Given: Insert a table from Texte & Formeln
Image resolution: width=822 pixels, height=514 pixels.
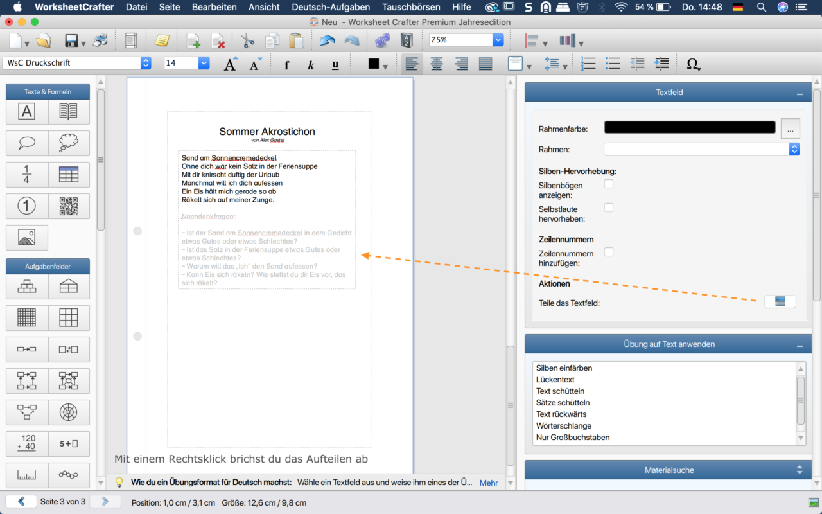Looking at the screenshot, I should pyautogui.click(x=69, y=175).
